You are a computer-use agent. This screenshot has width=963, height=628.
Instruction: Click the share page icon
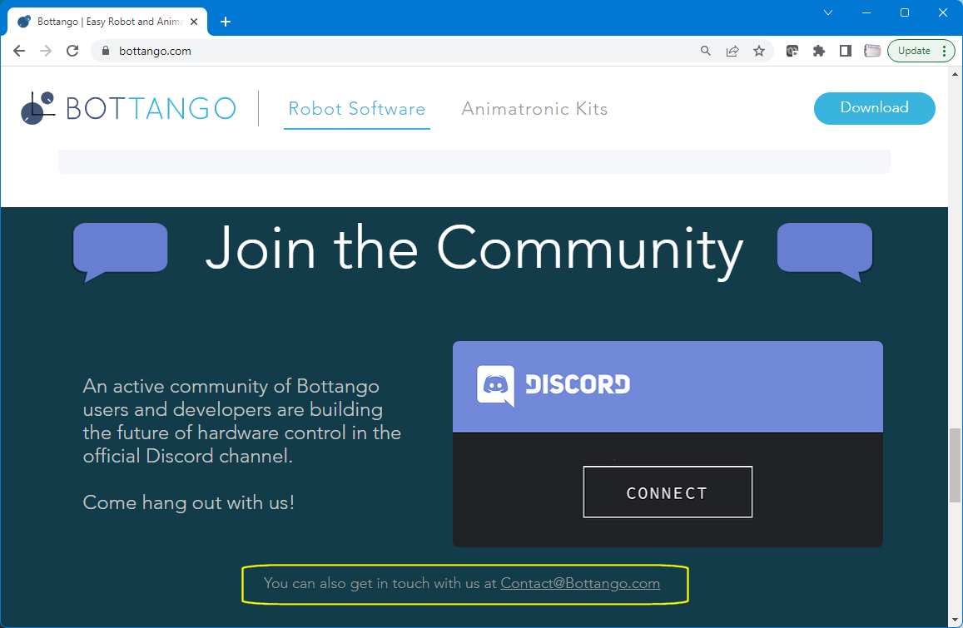(732, 51)
